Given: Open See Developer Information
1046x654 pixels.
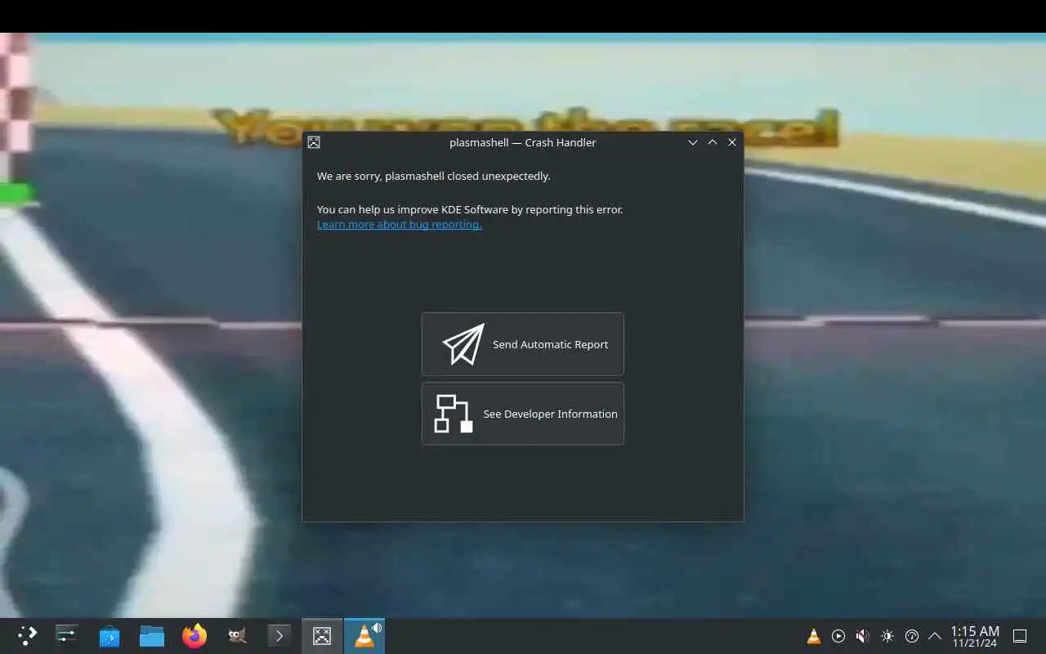Looking at the screenshot, I should pos(522,414).
